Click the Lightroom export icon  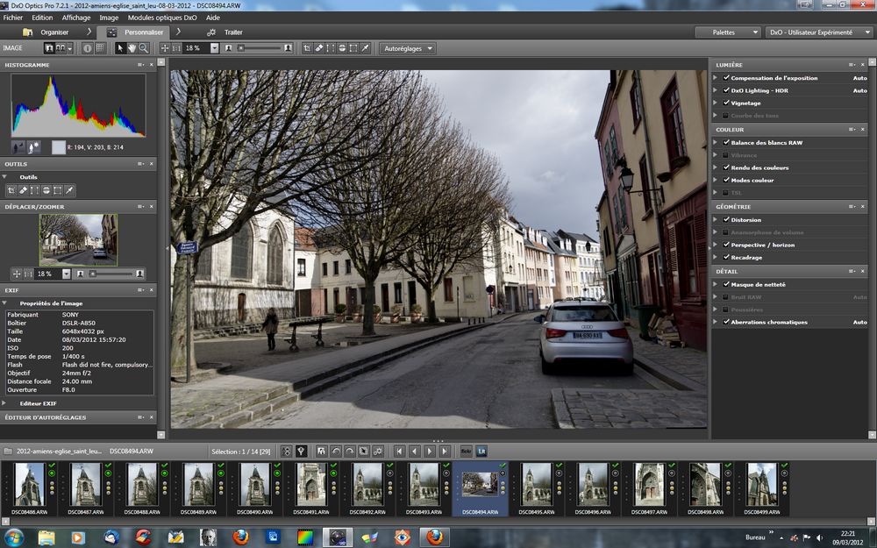pos(481,452)
